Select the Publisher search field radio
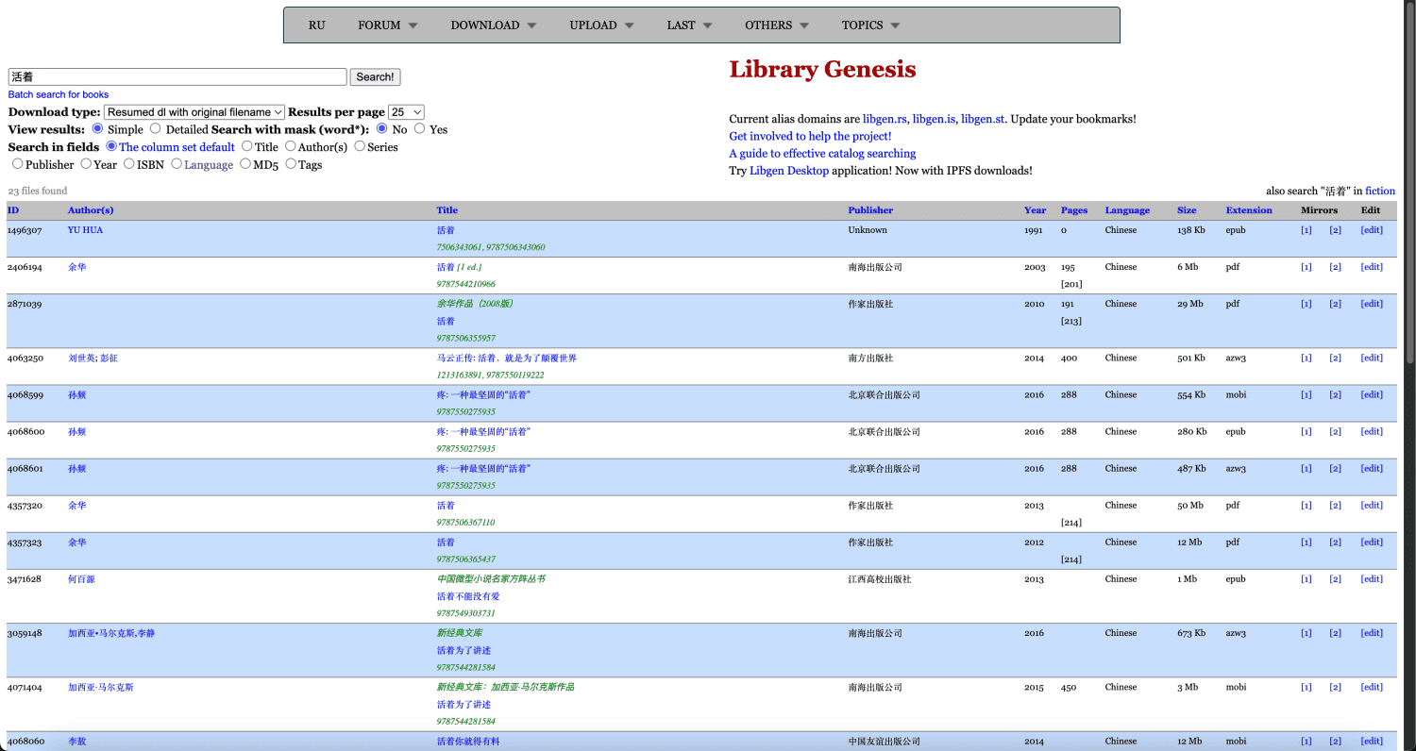1416x751 pixels. click(17, 163)
